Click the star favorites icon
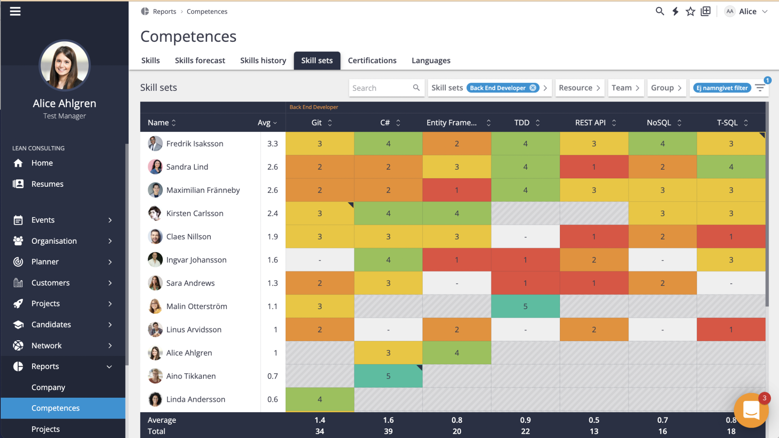The height and width of the screenshot is (438, 779). click(690, 11)
